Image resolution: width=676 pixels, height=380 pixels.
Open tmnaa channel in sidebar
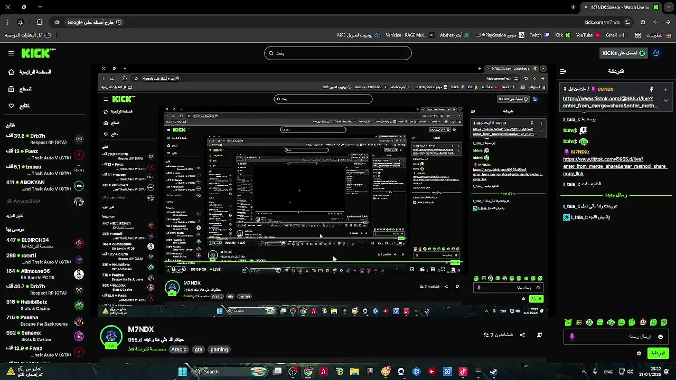[x=45, y=170]
